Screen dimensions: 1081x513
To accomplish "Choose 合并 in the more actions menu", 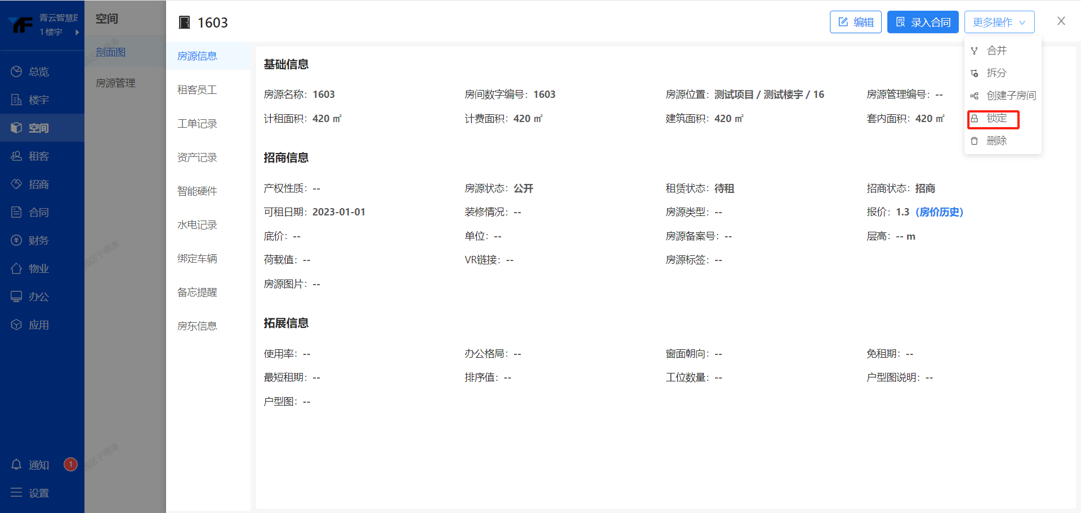I will pos(996,51).
